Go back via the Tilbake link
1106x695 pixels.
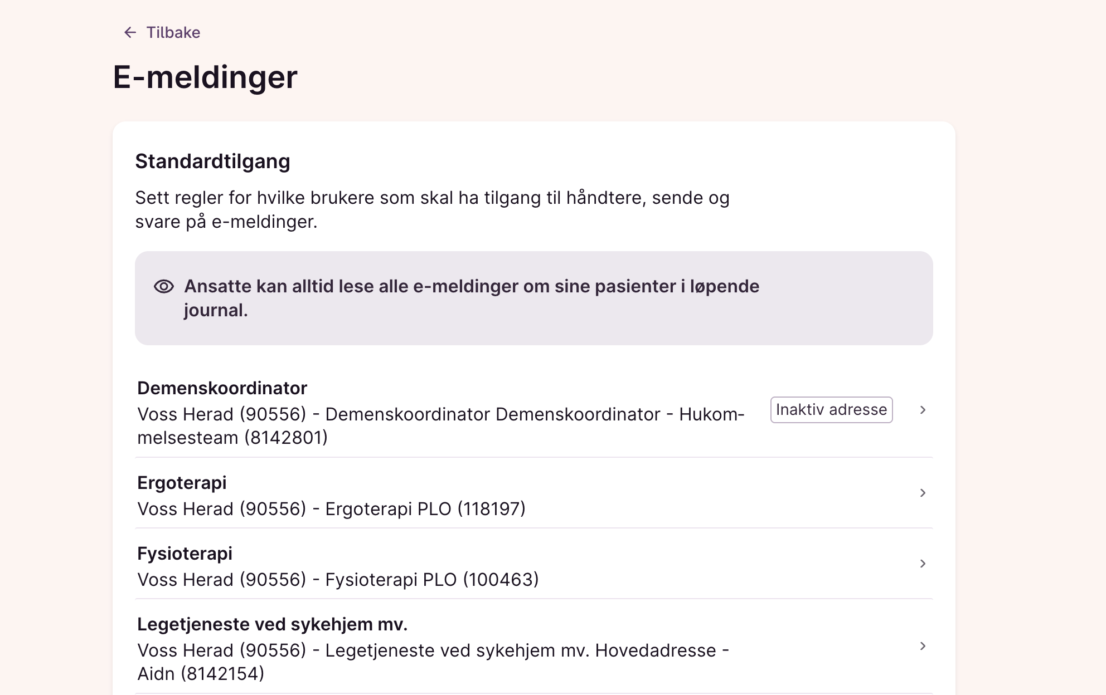pyautogui.click(x=173, y=32)
